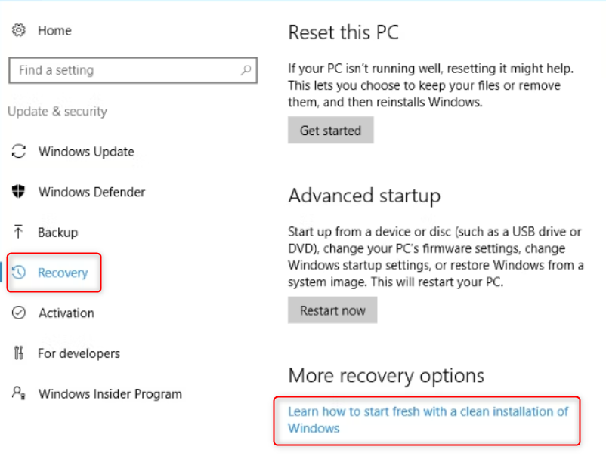Click the Backup upward arrow icon
Screen dimensions: 606x456
pos(19,233)
